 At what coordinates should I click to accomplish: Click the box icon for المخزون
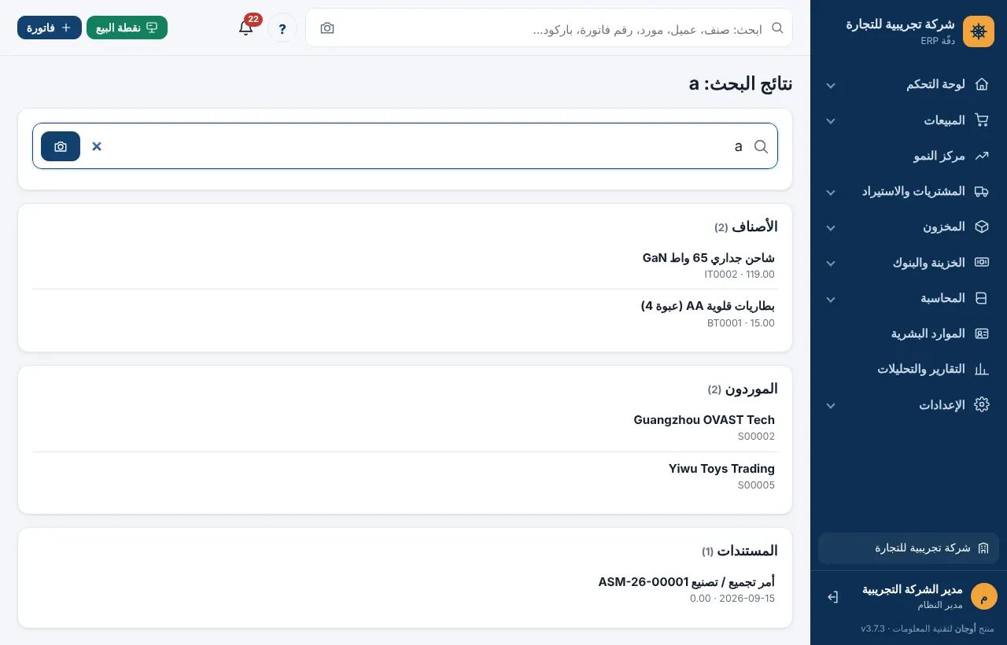tap(981, 227)
